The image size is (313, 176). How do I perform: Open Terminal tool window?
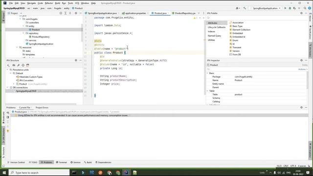61,162
